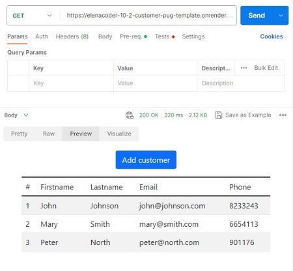Click the phone number 901176
The width and height of the screenshot is (293, 271).
(242, 242)
